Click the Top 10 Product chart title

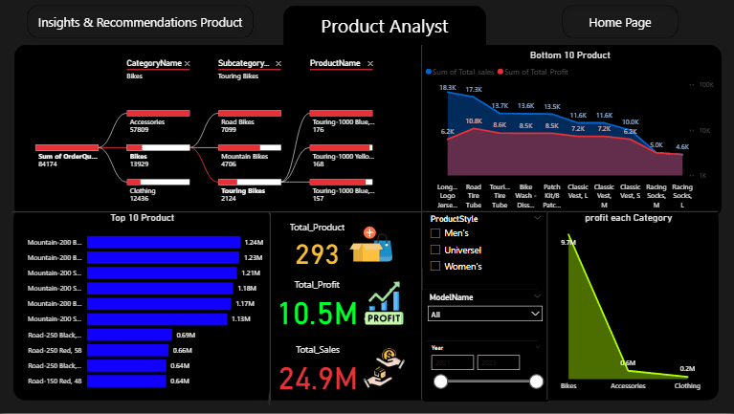pos(143,218)
